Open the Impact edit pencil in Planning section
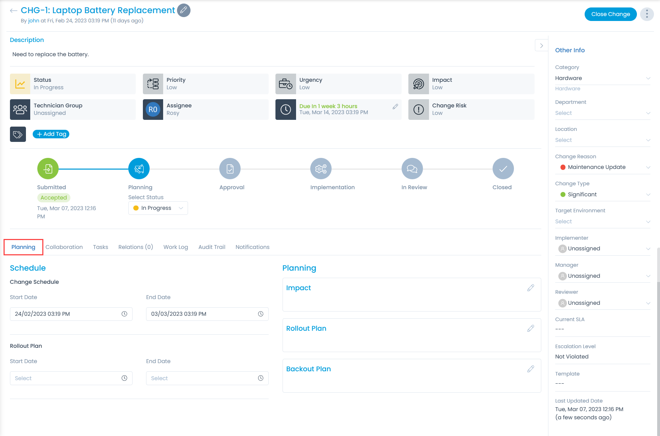 531,288
